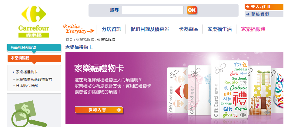The image size is (291, 127).
Task: Open 聯絡我們 contact link
Action: pos(264,14)
